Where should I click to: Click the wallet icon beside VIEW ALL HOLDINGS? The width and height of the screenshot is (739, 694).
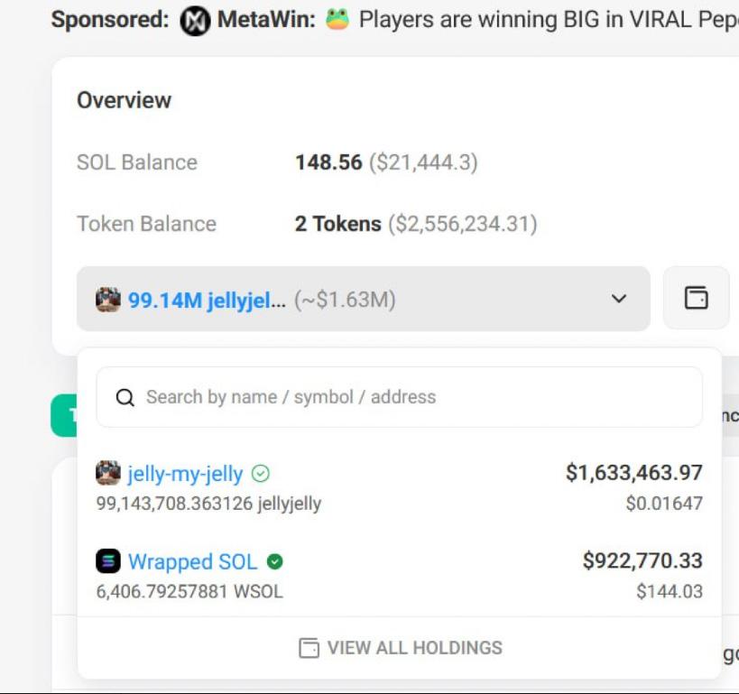309,648
